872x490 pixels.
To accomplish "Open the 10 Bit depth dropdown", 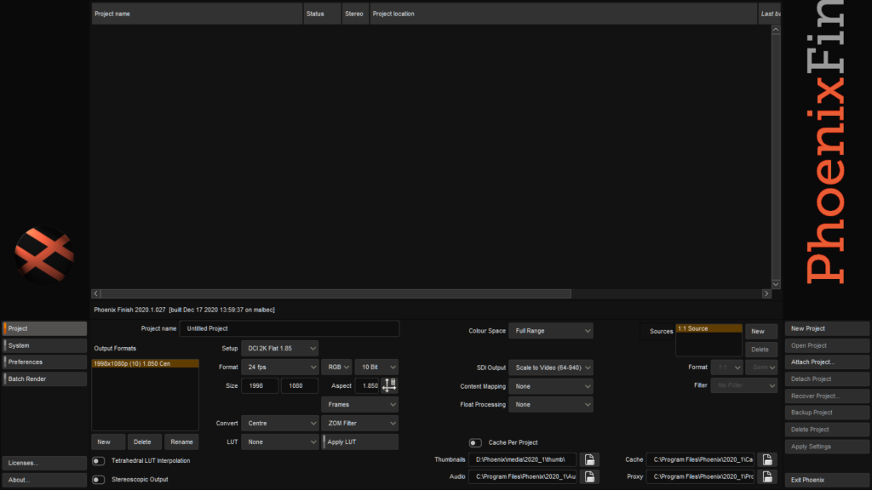I will (376, 367).
